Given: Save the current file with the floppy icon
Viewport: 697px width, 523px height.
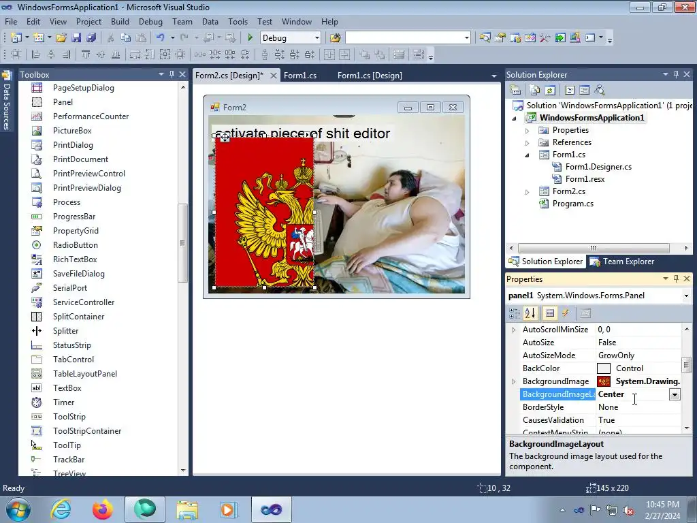Looking at the screenshot, I should (76, 38).
